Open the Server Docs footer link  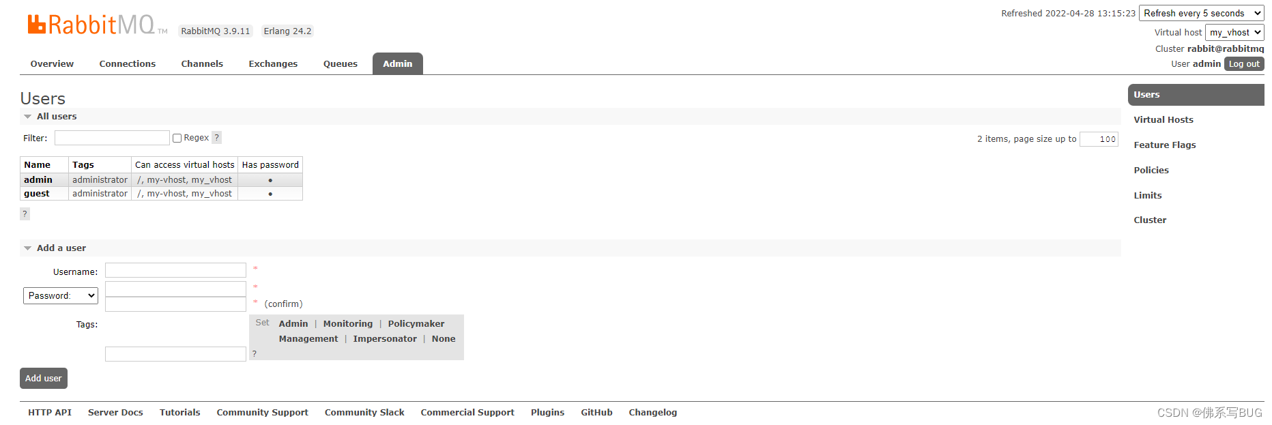pyautogui.click(x=115, y=412)
